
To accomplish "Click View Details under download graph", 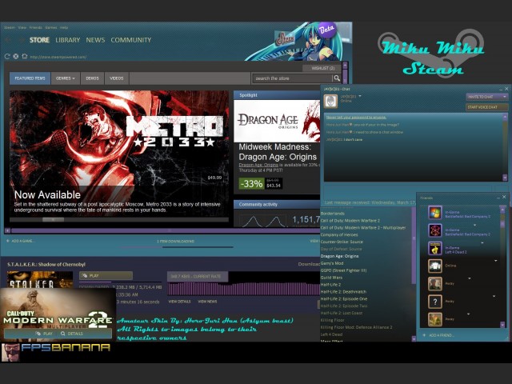I will click(179, 302).
